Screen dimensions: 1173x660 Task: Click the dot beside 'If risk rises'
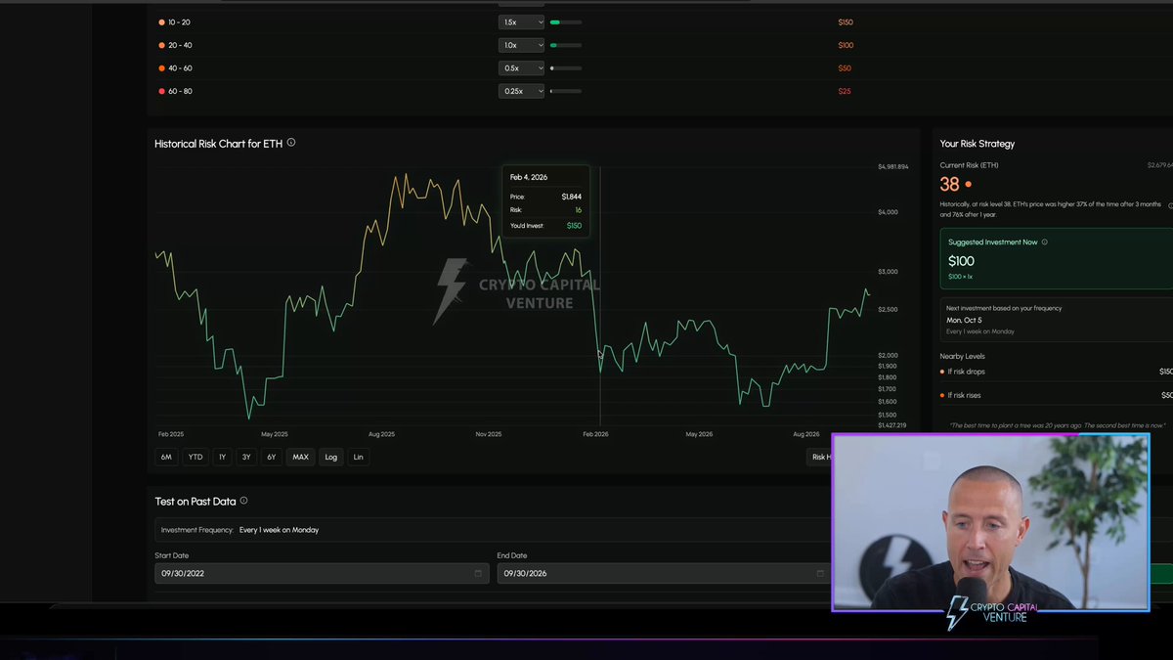pos(942,395)
